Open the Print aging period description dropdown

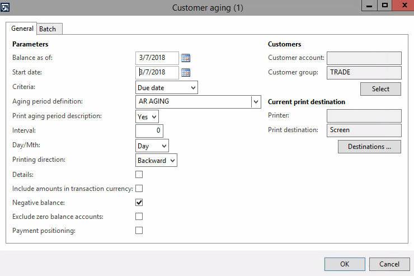click(x=147, y=117)
